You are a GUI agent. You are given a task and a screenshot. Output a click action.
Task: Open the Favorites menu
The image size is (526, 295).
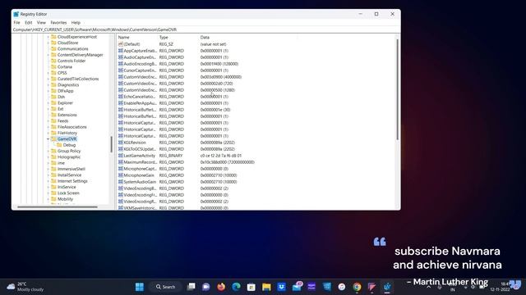(x=58, y=22)
